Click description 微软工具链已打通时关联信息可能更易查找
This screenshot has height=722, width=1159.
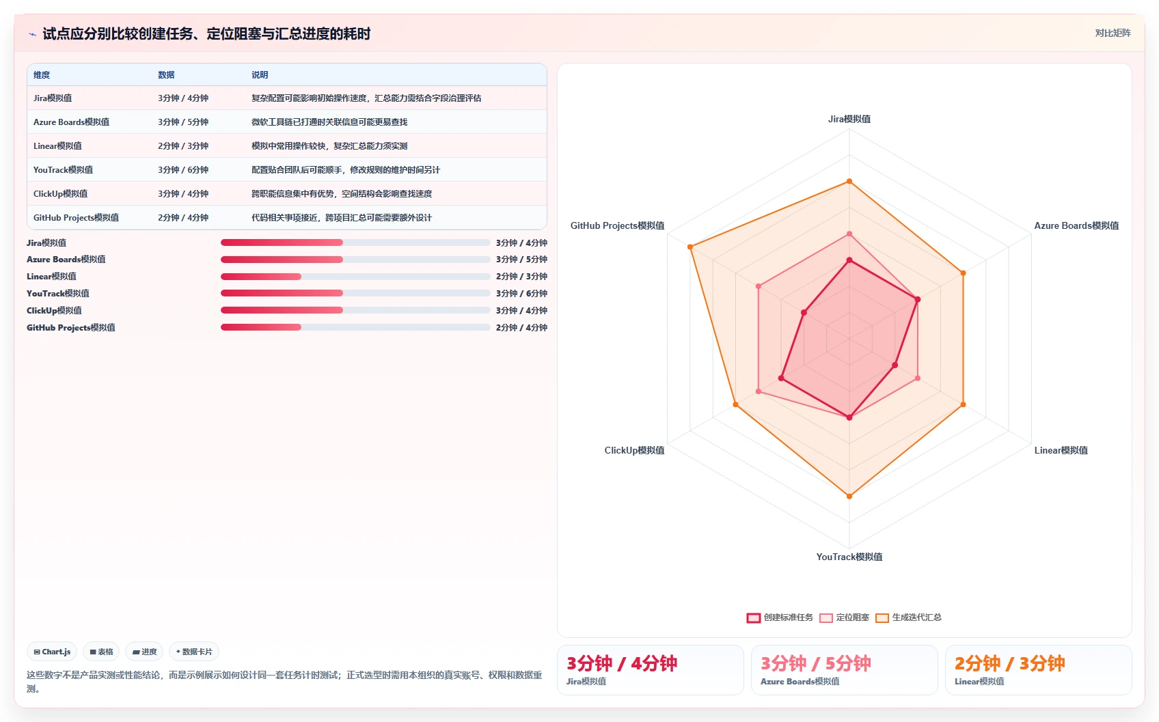tap(329, 122)
